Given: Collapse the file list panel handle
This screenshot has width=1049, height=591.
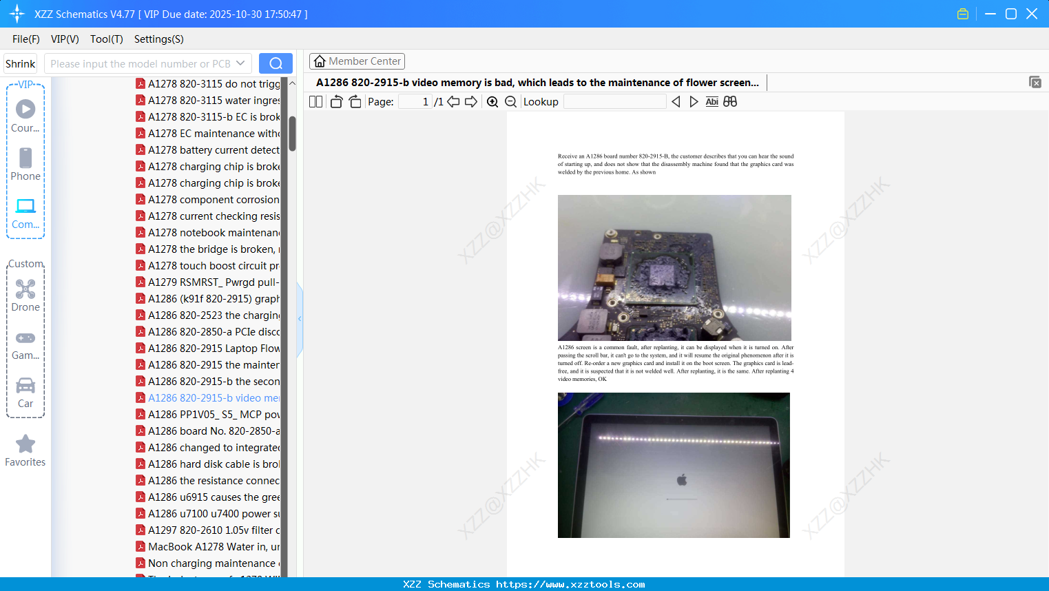Looking at the screenshot, I should click(x=300, y=319).
